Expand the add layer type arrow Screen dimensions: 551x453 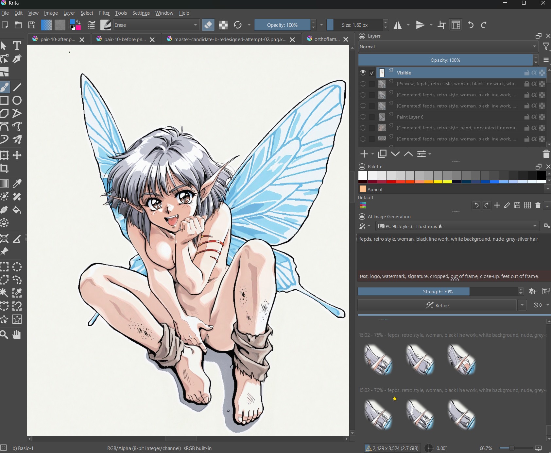tap(372, 154)
